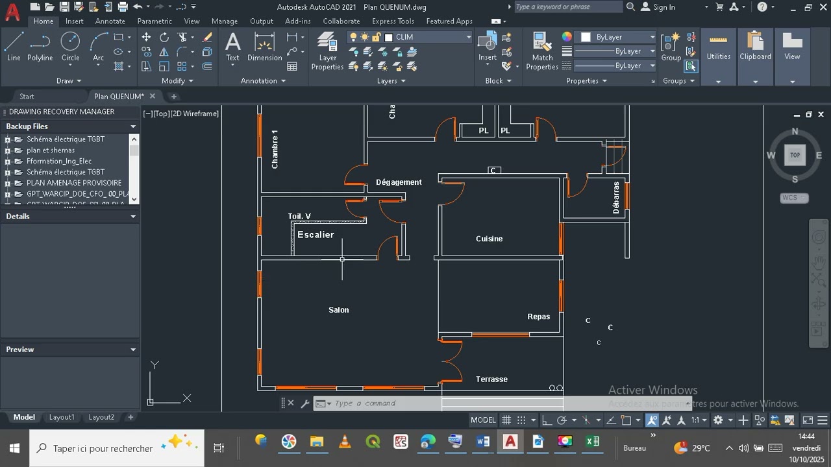Expand 'plan et shemas' tree node
831x467 pixels.
[8, 150]
